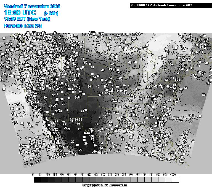Click the Vendredi 7 novembre 2025 date heading
The width and height of the screenshot is (212, 190).
(32, 6)
